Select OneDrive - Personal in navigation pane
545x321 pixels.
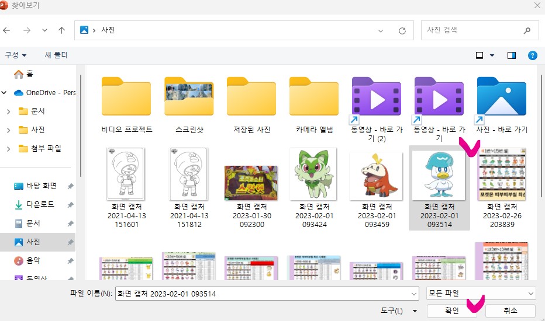44,93
